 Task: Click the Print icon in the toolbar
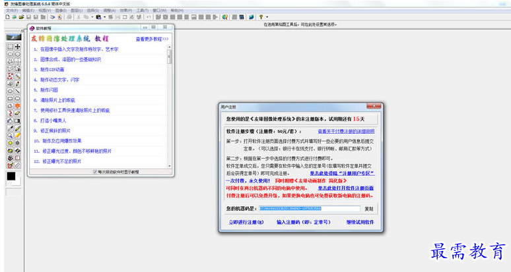click(69, 17)
